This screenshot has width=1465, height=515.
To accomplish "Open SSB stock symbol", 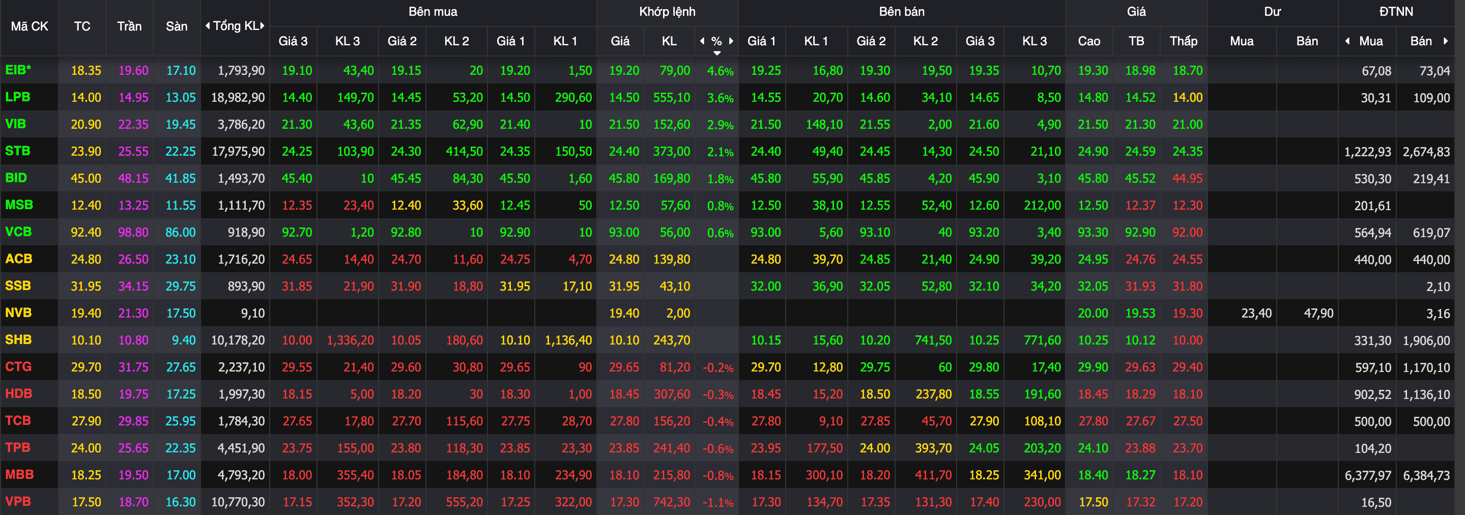I will click(18, 285).
